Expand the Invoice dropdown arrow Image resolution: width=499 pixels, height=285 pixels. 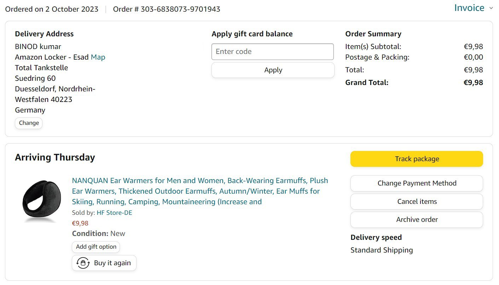[x=491, y=8]
